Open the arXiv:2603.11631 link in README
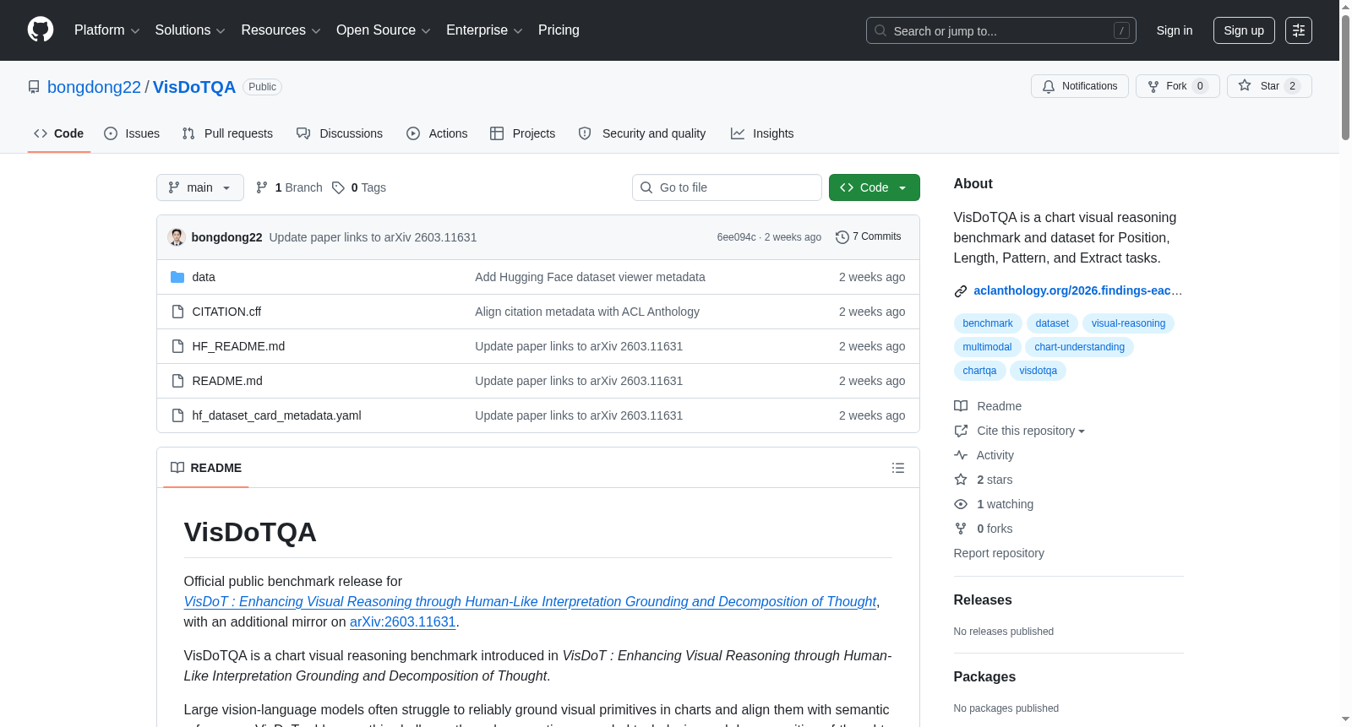 pos(403,622)
